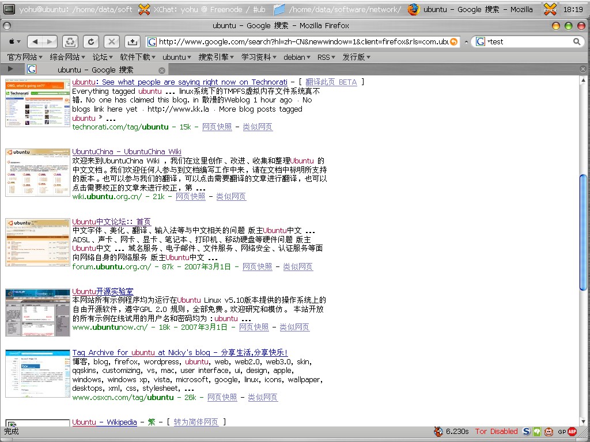This screenshot has width=590, height=442.
Task: Switch to the XChat window in the taskbar
Action: pyautogui.click(x=202, y=9)
